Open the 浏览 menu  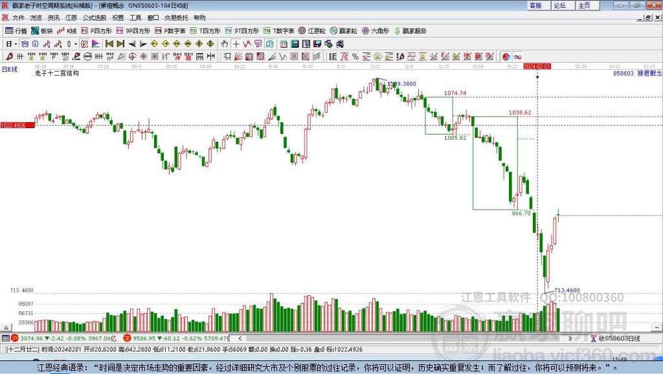[36, 17]
